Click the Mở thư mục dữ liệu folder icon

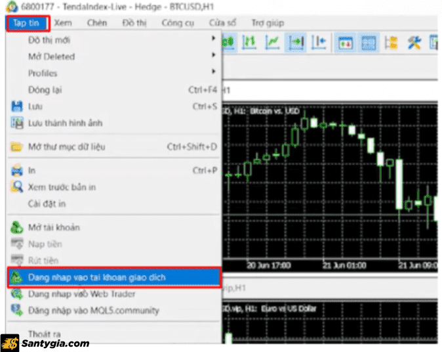click(16, 147)
